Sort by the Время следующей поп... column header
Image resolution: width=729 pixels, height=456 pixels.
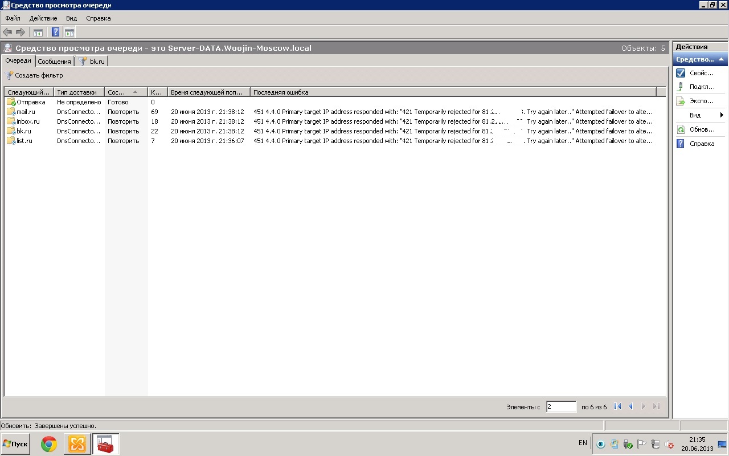208,92
